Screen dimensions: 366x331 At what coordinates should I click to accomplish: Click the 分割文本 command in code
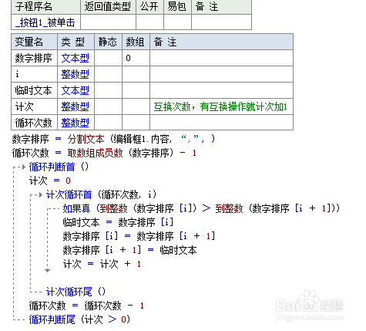(x=86, y=139)
